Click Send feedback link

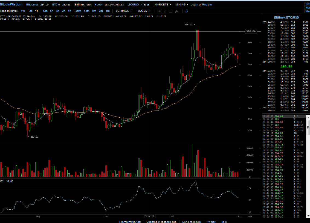(192, 222)
